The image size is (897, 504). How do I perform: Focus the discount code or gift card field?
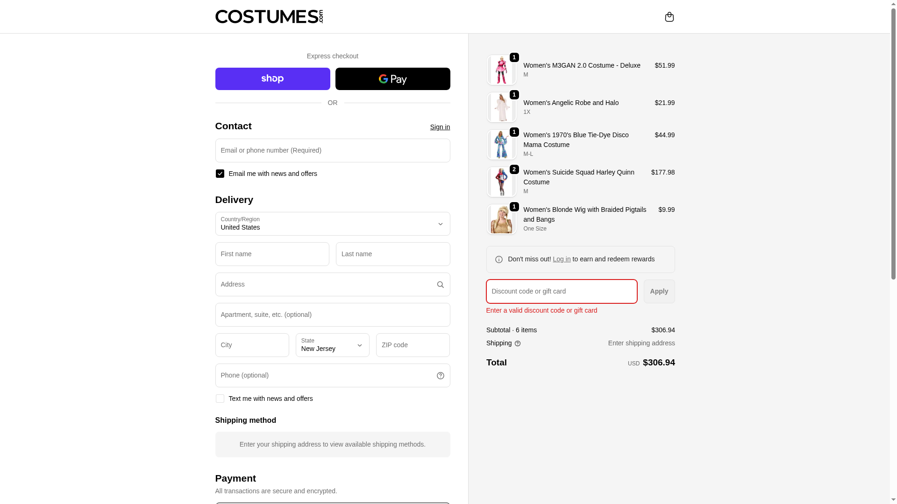tap(561, 292)
